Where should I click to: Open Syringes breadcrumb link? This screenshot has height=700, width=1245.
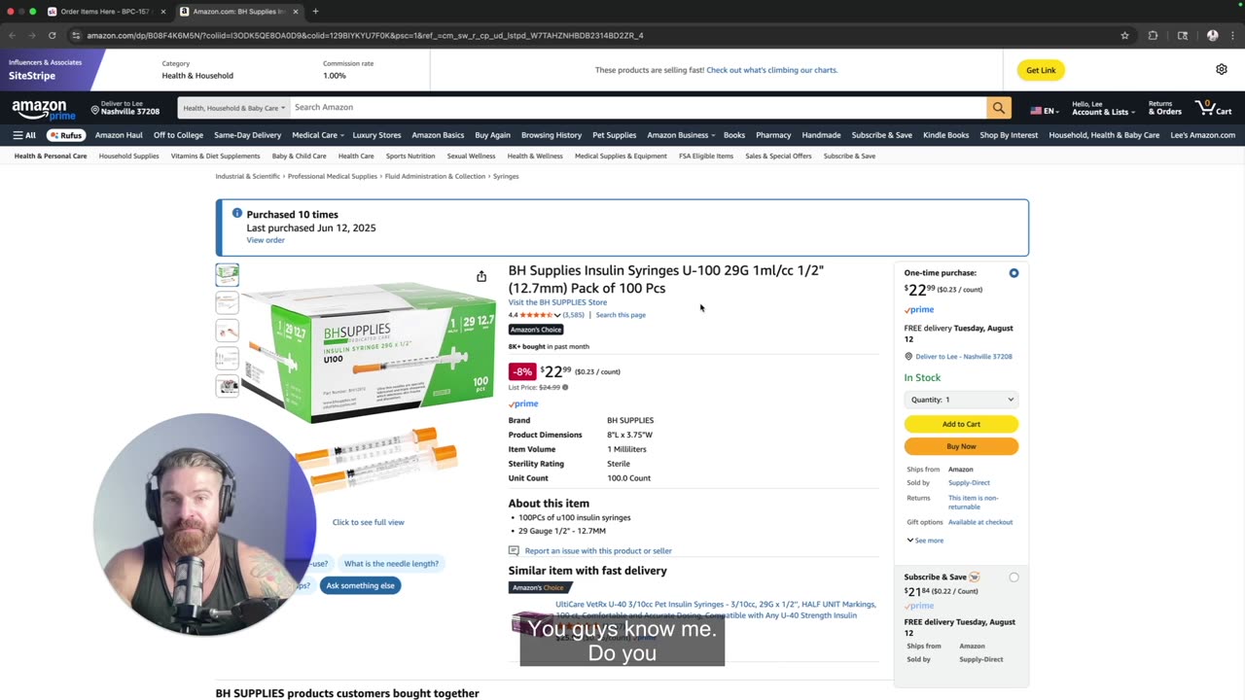click(x=506, y=176)
